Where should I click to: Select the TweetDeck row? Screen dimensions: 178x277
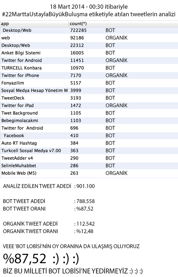tap(89, 98)
